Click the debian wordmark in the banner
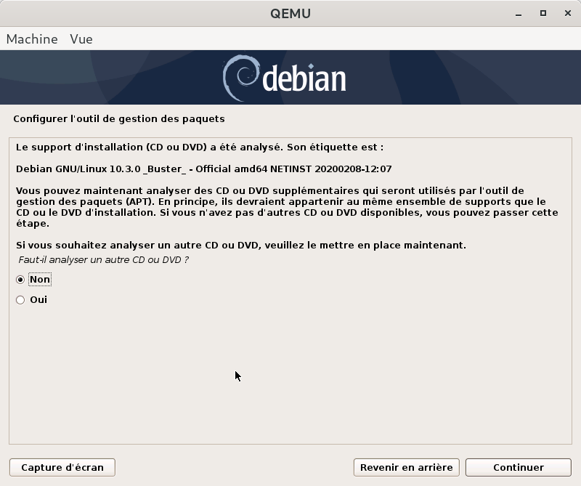The image size is (581, 486). tap(304, 78)
